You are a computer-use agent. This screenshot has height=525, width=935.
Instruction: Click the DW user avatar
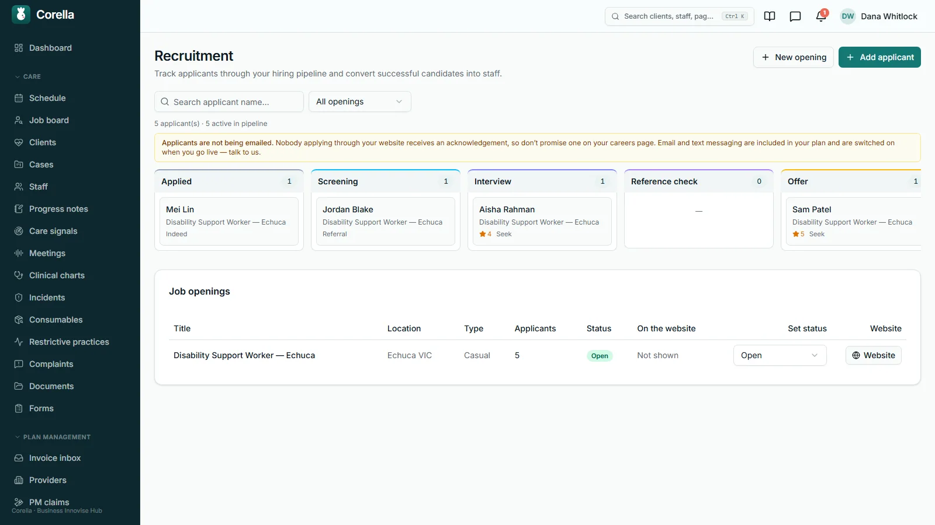[848, 16]
